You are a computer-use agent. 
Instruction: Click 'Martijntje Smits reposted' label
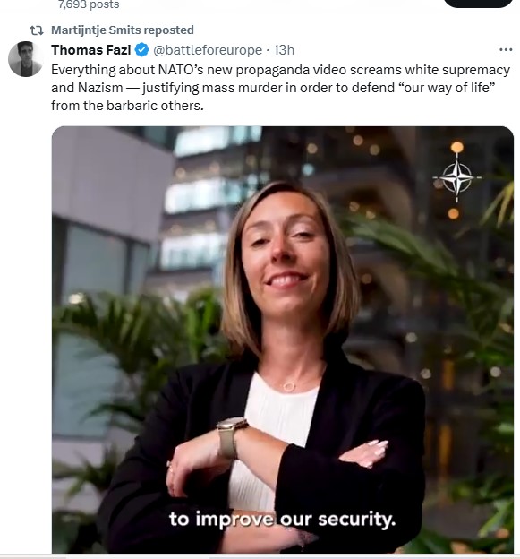coord(123,30)
